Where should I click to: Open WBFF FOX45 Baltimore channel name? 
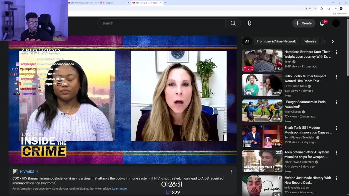point(299,162)
